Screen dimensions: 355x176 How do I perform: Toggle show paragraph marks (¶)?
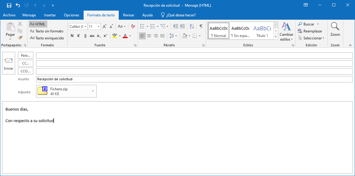pos(201,26)
